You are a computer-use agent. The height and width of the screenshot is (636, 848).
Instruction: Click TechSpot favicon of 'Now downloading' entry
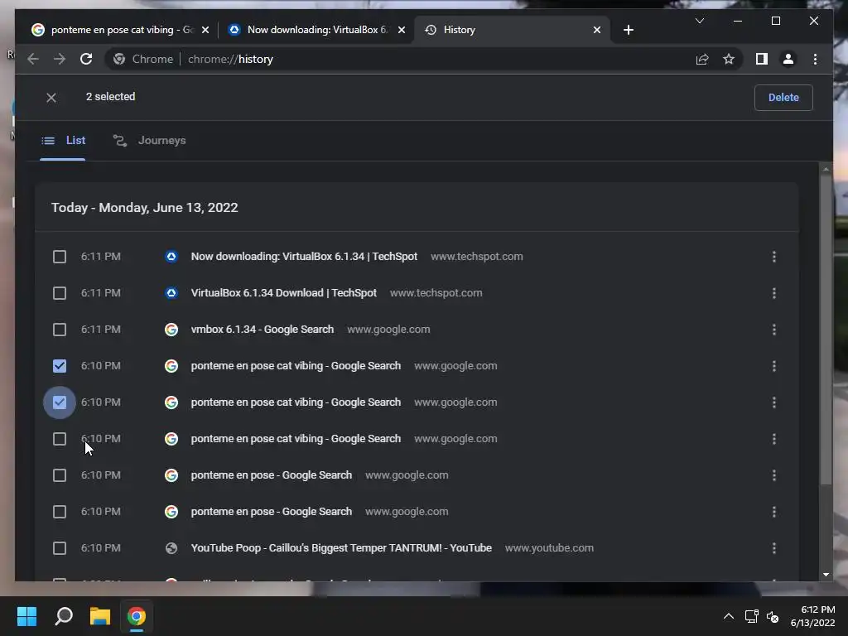click(x=171, y=257)
